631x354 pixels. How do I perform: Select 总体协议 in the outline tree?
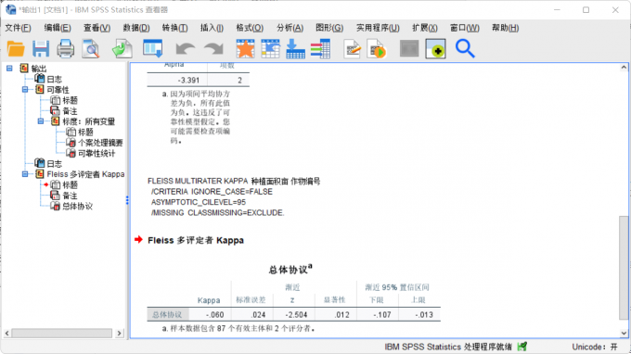77,206
